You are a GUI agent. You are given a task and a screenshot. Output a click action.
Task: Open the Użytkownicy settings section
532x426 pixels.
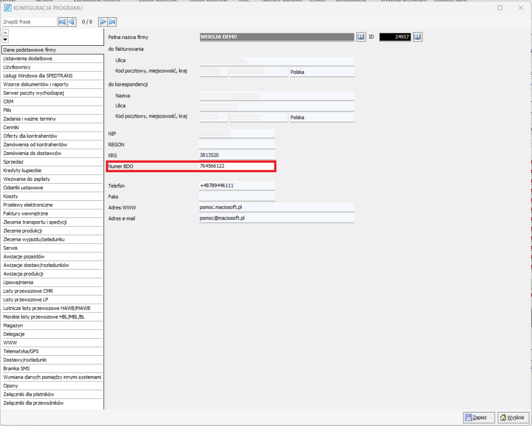(52, 67)
